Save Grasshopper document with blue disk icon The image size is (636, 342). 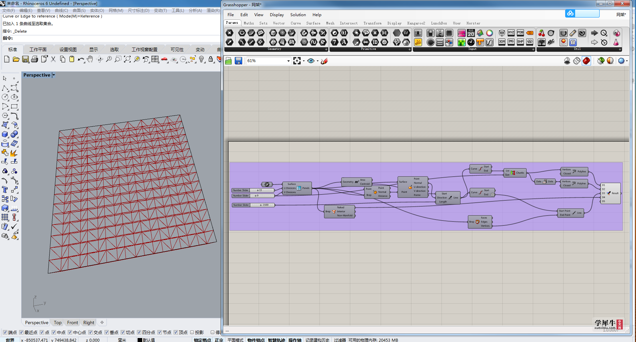(238, 61)
